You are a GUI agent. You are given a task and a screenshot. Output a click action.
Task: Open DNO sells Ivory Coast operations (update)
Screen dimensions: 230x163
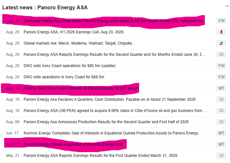pos(70,66)
